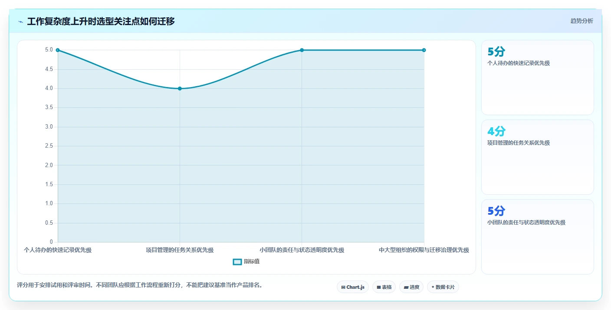Select the 表格 chip
611x310 pixels.
[x=384, y=287]
